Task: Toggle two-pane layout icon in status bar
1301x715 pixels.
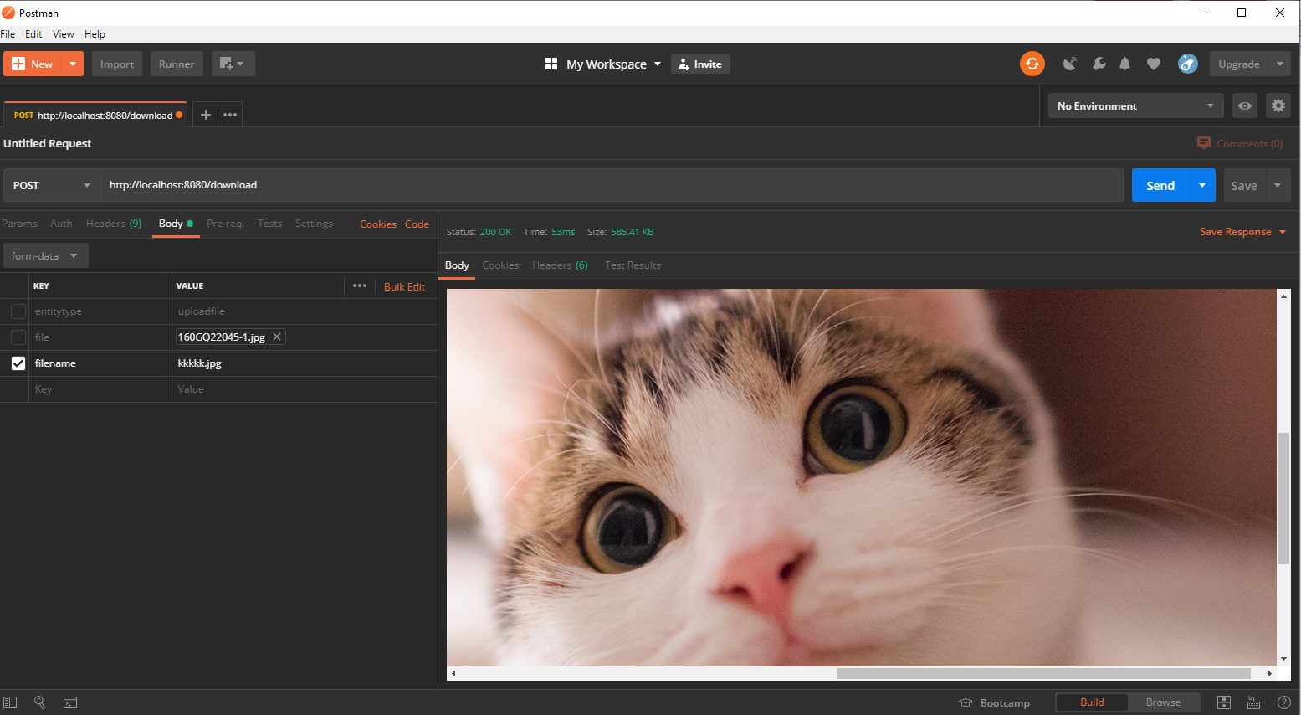Action: [x=1224, y=702]
